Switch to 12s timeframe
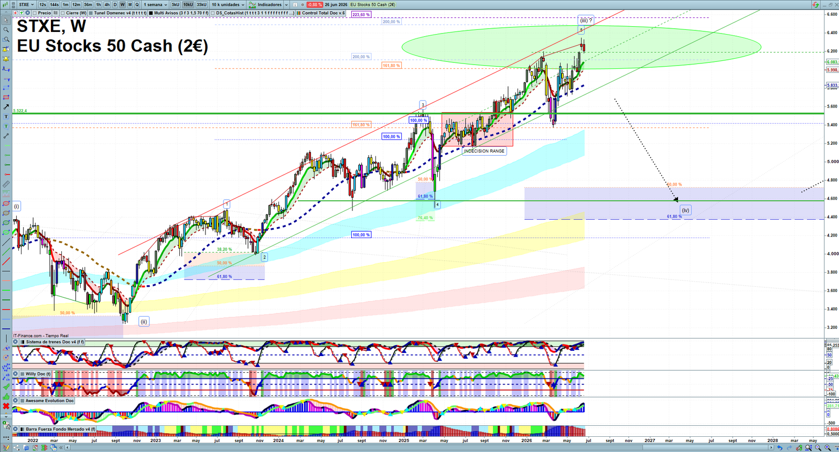Image resolution: width=839 pixels, height=452 pixels. [42, 4]
